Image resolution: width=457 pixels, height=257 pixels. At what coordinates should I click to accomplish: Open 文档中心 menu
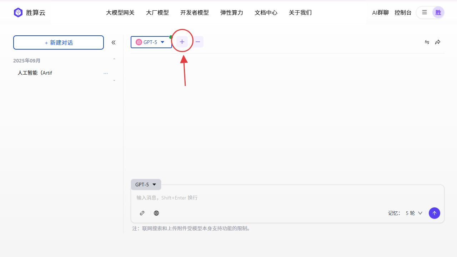pyautogui.click(x=266, y=12)
